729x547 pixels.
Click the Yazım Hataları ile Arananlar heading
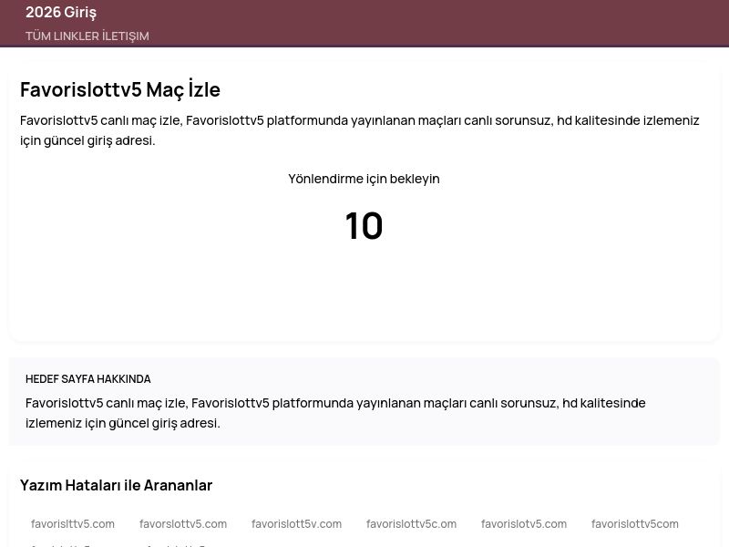pos(116,485)
